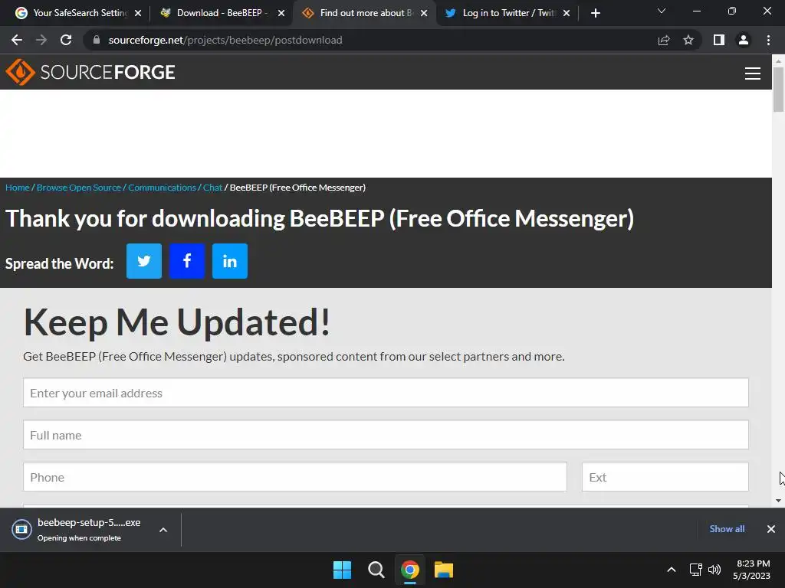Share on Twitter via the bird icon
785x588 pixels.
tap(144, 261)
